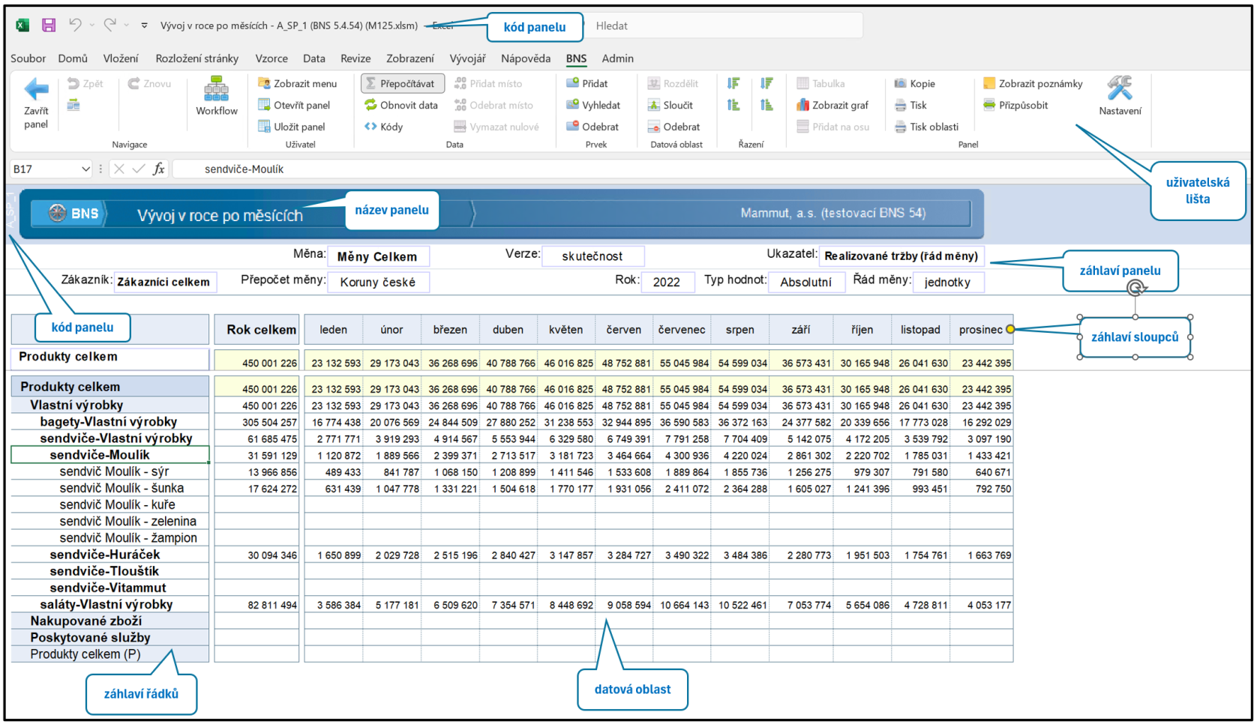This screenshot has height=724, width=1260.
Task: Open the undo history dropdown arrow
Action: pos(92,25)
